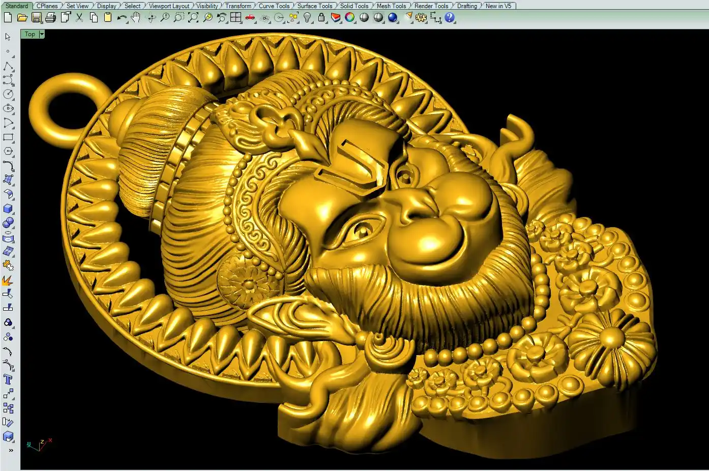709x471 pixels.
Task: Click the Box solid tool in sidebar
Action: 8,209
